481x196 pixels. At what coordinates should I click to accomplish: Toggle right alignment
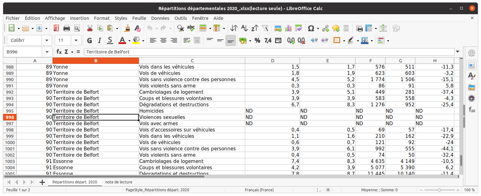pos(174,40)
